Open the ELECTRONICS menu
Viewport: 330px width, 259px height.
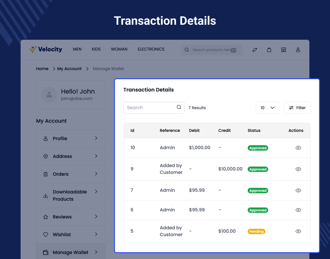tap(151, 49)
